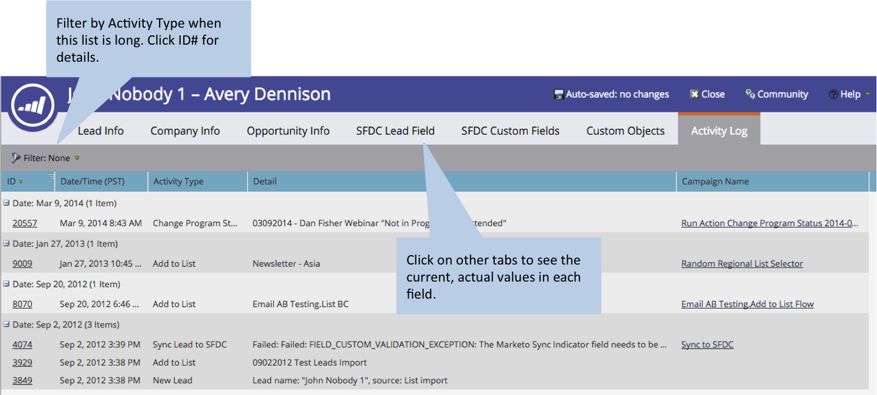Click the Close X icon
Viewport: 877px width, 395px height.
pyautogui.click(x=694, y=95)
